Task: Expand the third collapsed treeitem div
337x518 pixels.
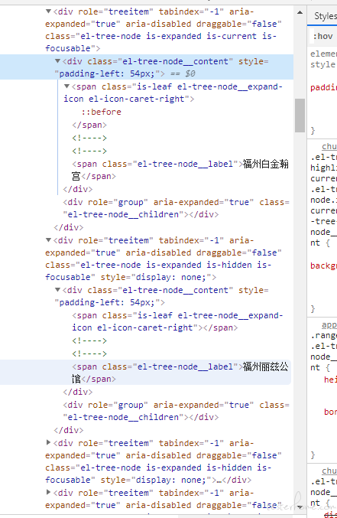Action: [x=48, y=442]
